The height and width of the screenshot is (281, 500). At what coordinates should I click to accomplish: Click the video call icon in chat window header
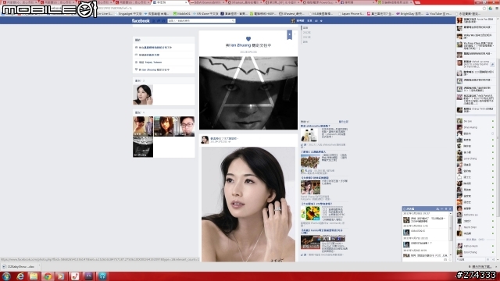[x=442, y=208]
